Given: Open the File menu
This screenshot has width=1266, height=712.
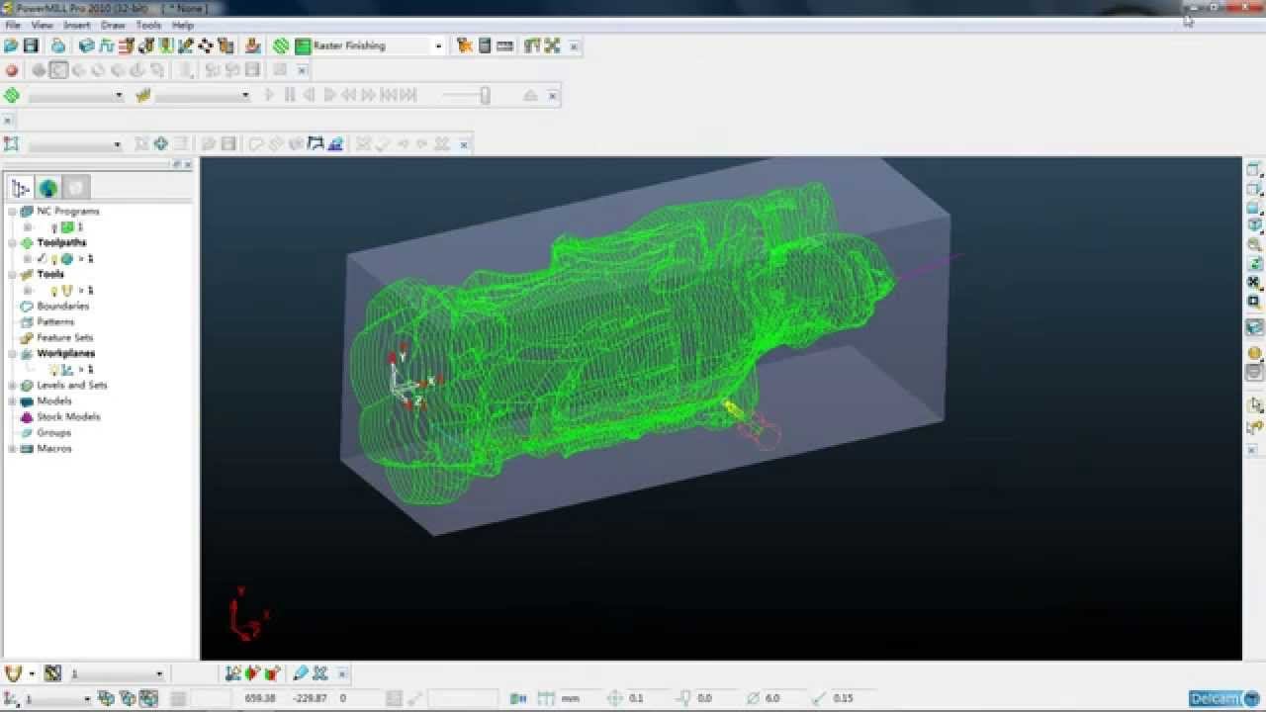Looking at the screenshot, I should click(x=13, y=25).
